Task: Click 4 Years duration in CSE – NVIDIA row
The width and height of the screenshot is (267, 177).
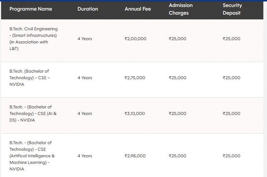Action: [85, 78]
